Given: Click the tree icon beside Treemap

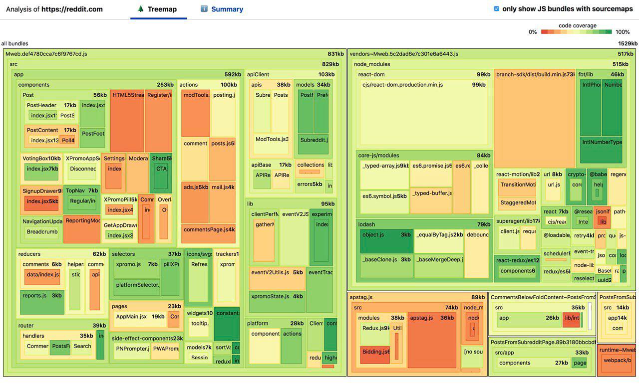Looking at the screenshot, I should pos(141,9).
